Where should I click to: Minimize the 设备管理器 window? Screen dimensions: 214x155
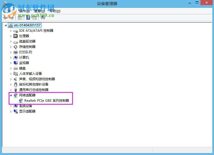[190, 3]
